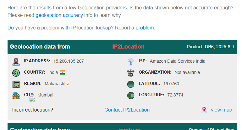Click the city value Mumbai
This screenshot has width=242, height=130.
pyautogui.click(x=45, y=95)
